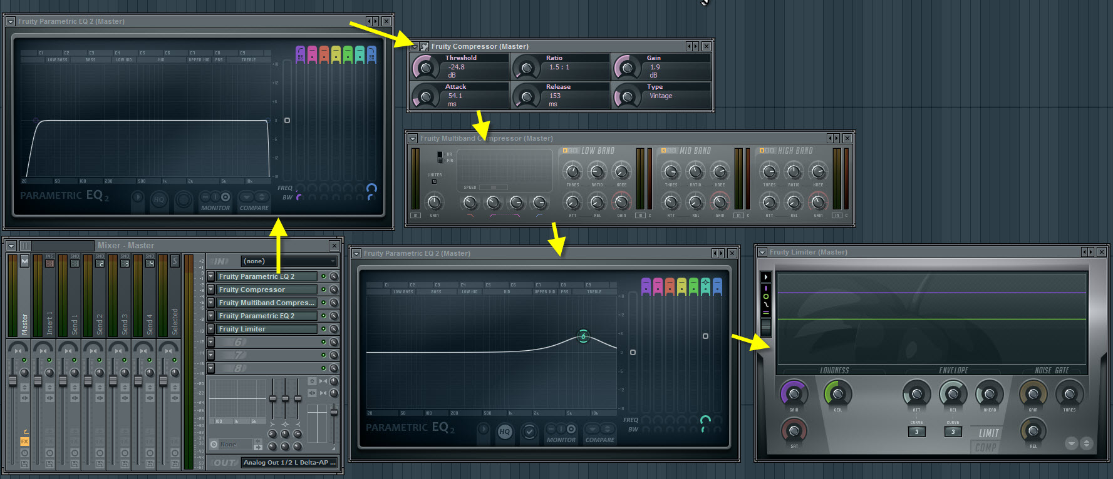The image size is (1113, 479).
Task: Toggle the Low Band IN button
Action: point(640,216)
